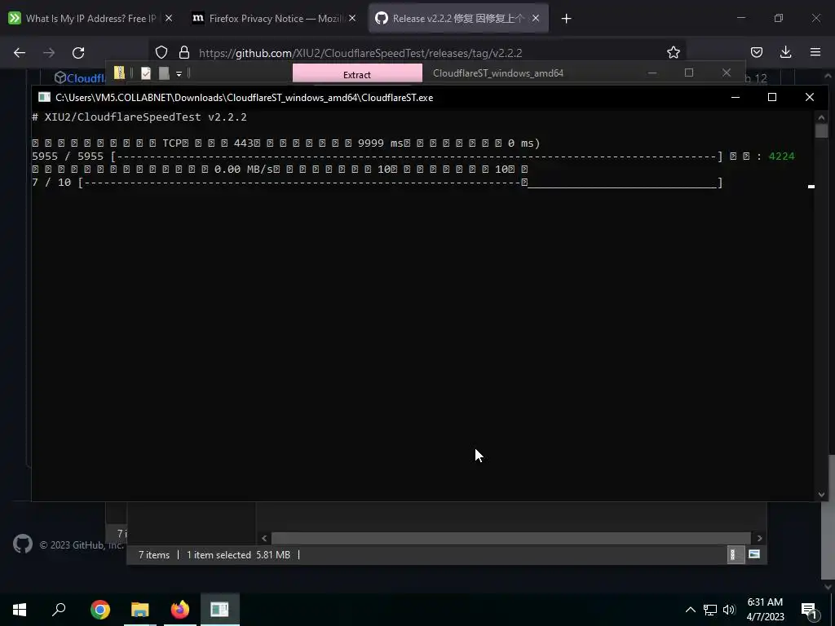Open the Save to Pocket icon
Image resolution: width=835 pixels, height=626 pixels.
click(x=756, y=52)
